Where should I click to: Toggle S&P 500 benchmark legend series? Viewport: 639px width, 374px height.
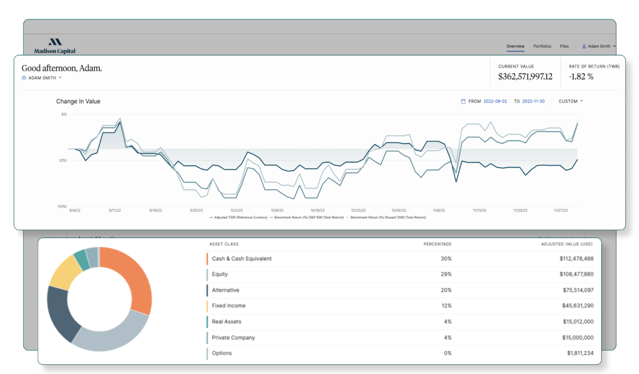[309, 217]
